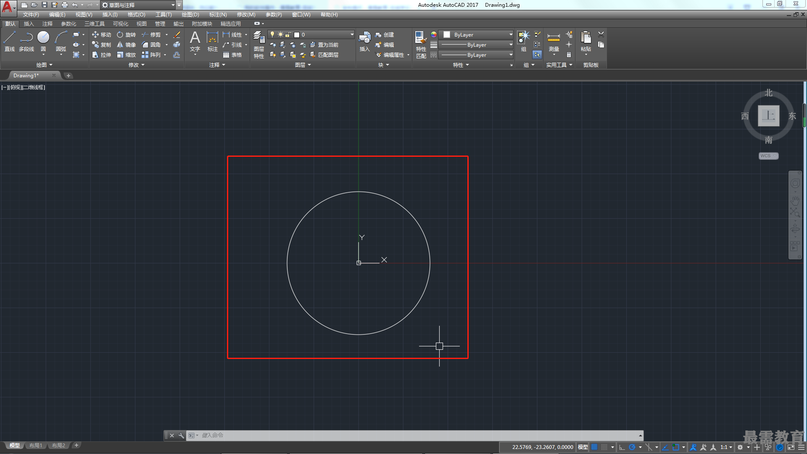Click the white layer color swatch

(x=297, y=35)
